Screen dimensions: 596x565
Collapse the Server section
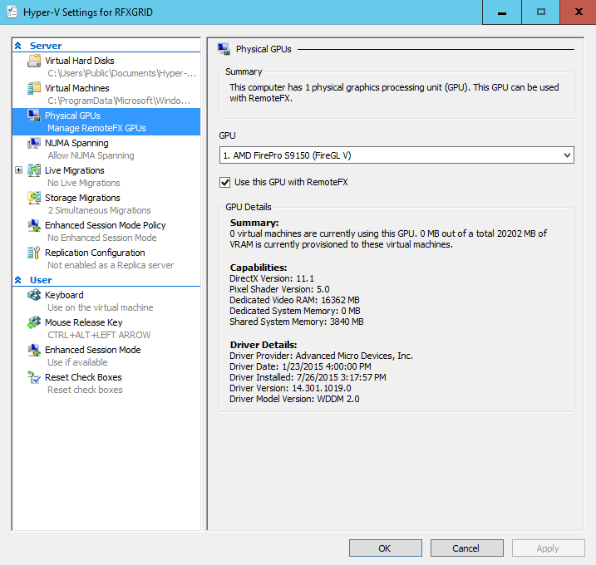pyautogui.click(x=17, y=46)
